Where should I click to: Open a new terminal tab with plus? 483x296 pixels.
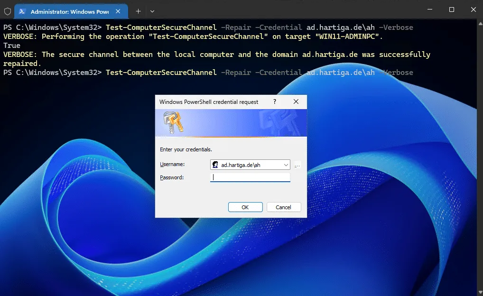tap(138, 11)
